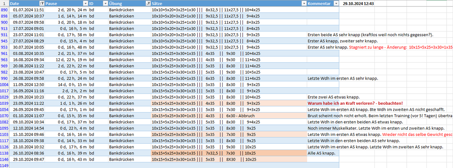Select date cell 16.08.2024 09:34

[x=27, y=59]
